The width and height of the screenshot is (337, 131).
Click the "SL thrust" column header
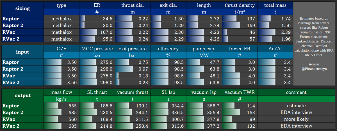point(97,92)
